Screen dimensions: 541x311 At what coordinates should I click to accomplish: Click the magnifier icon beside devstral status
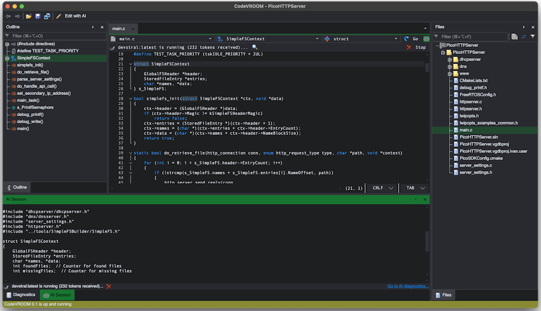tap(255, 47)
